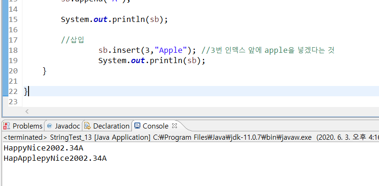The width and height of the screenshot is (379, 186).
Task: Click the closing brace on line 20
Action: click(x=44, y=71)
